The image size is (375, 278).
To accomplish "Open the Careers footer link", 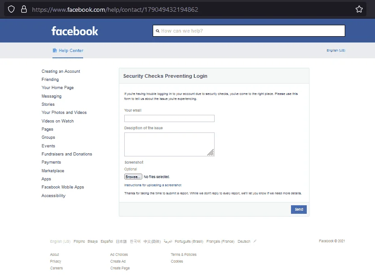I will (56, 268).
